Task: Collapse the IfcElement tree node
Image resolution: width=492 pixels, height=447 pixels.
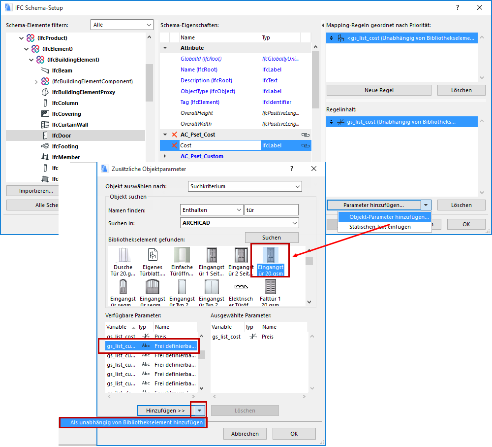Action: coord(27,49)
